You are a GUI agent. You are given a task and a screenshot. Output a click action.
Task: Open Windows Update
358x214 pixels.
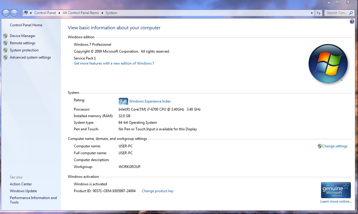[23, 191]
